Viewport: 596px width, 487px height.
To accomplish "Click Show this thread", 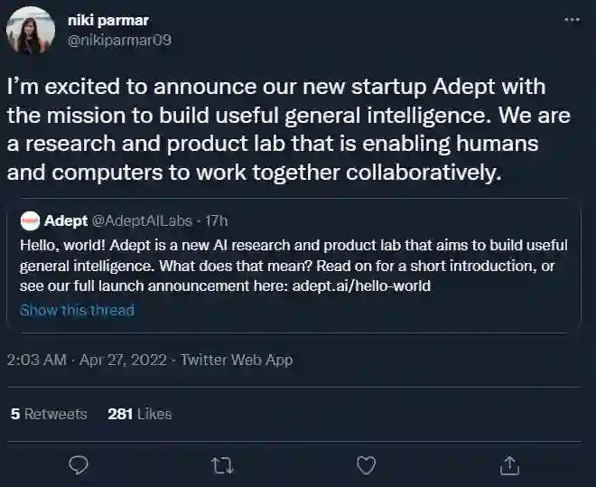I will [x=77, y=310].
